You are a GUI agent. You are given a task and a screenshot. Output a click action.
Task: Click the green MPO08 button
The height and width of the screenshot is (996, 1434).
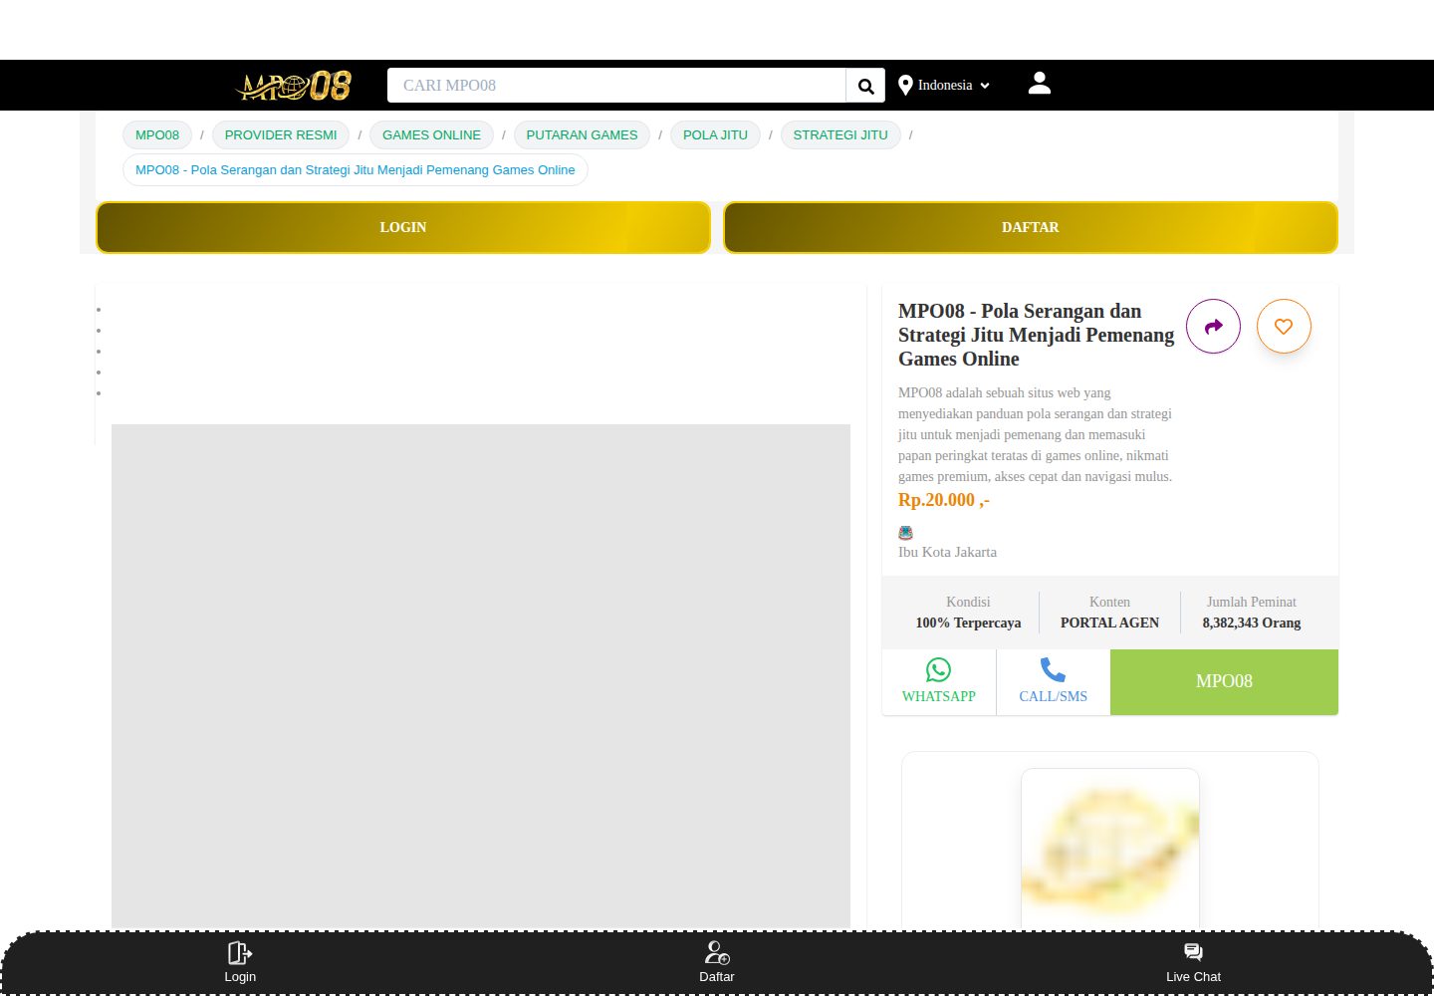pos(1224,682)
